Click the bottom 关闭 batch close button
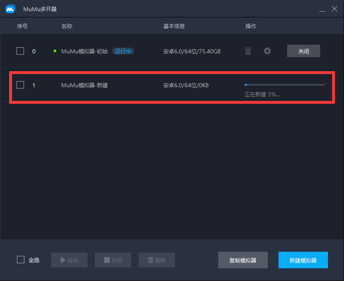This screenshot has height=281, width=344. pyautogui.click(x=113, y=260)
